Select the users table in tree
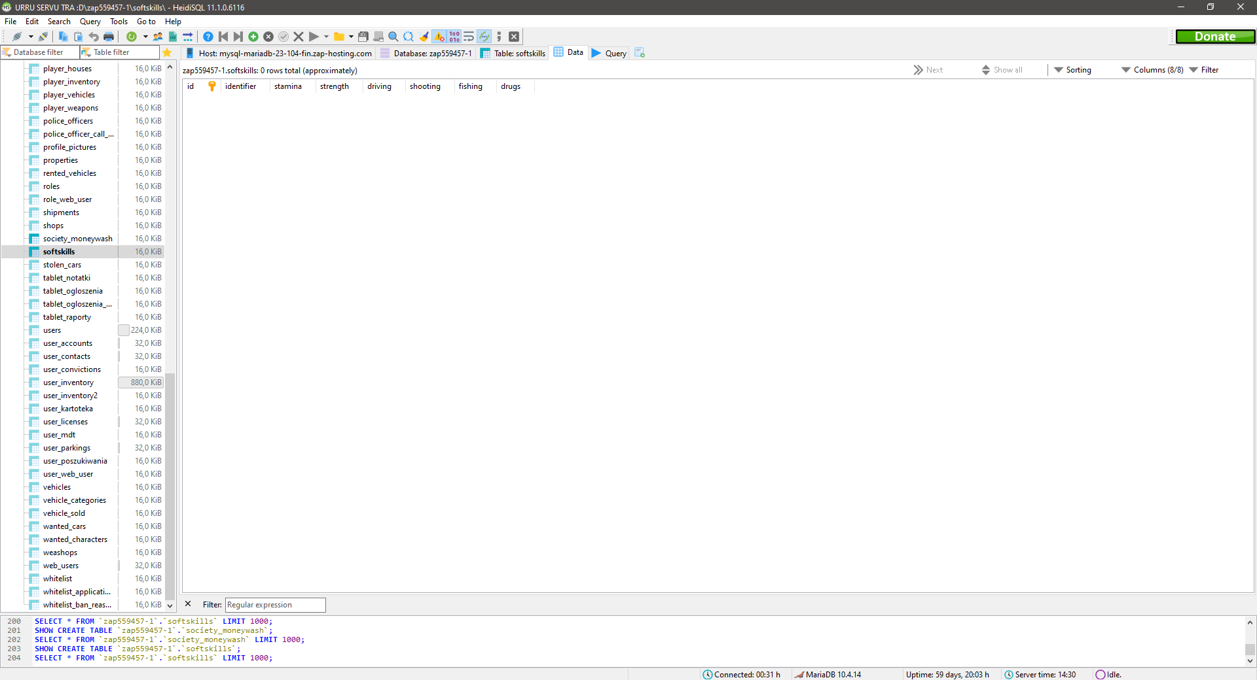 click(x=52, y=330)
